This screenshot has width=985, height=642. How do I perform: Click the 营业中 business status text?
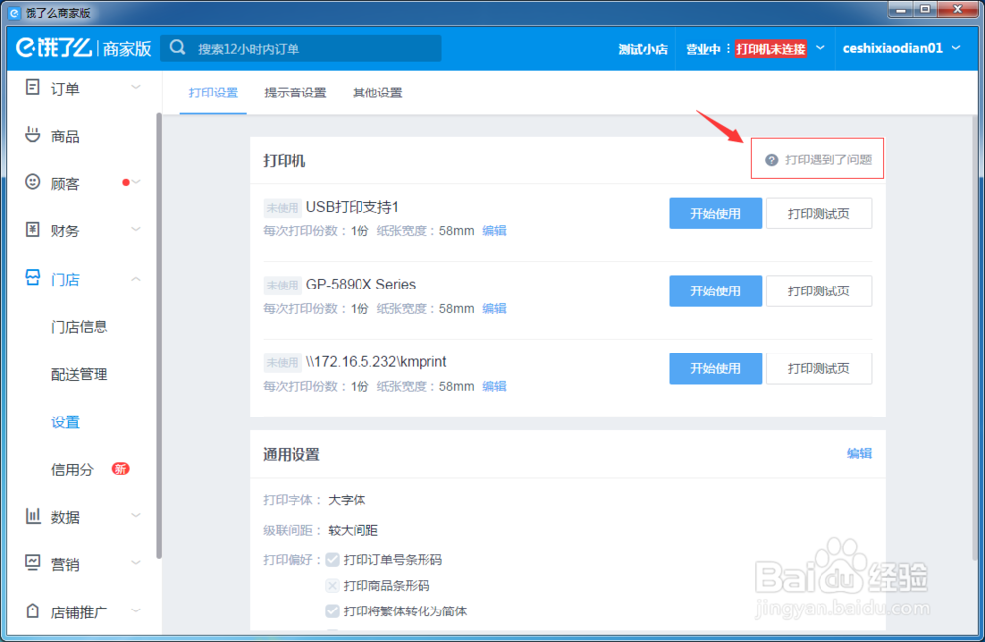tap(703, 49)
